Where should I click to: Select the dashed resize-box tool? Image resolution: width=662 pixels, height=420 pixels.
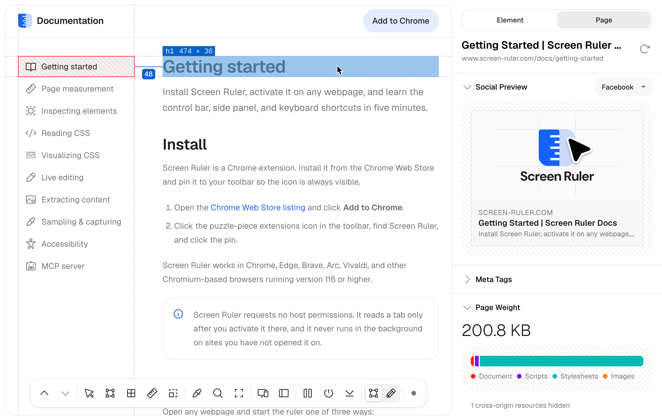click(x=173, y=393)
